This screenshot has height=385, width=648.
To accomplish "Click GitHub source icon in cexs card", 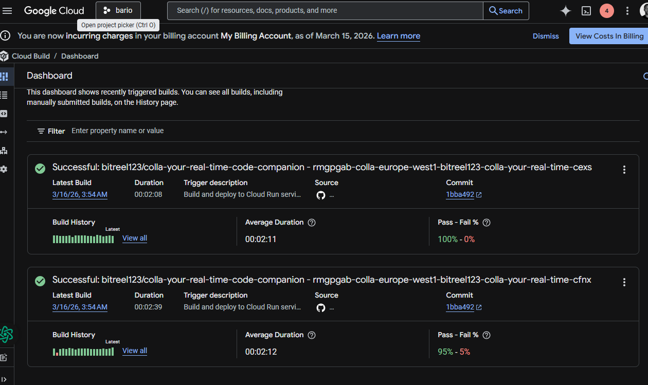I will tap(321, 195).
